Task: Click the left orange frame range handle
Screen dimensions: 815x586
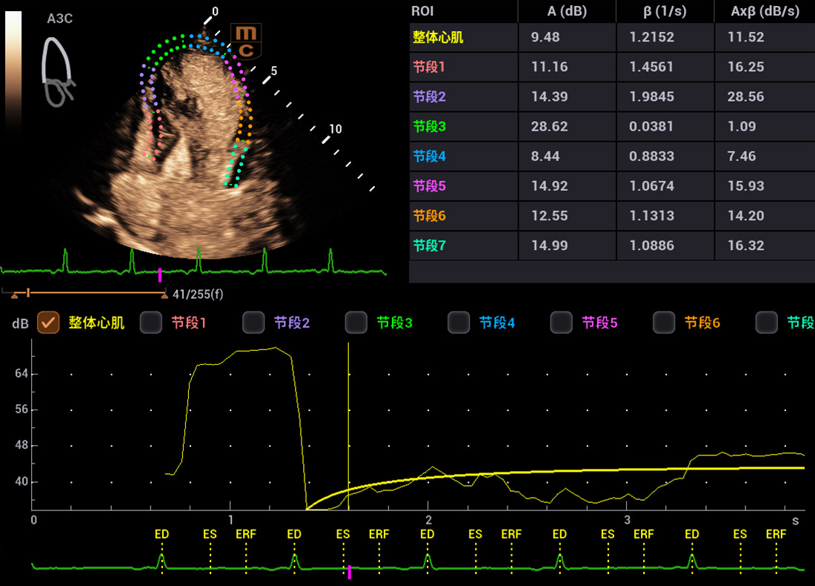Action: pyautogui.click(x=14, y=295)
